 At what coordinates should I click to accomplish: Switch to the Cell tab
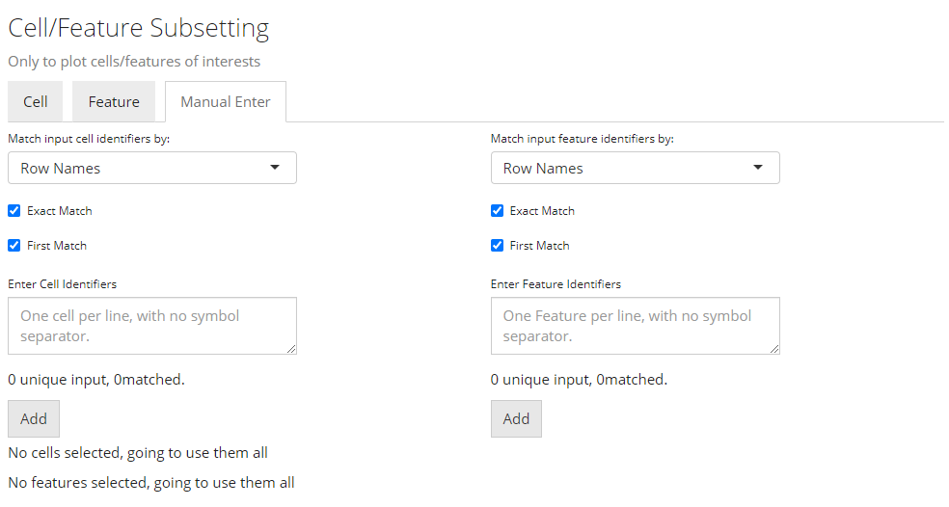(36, 102)
